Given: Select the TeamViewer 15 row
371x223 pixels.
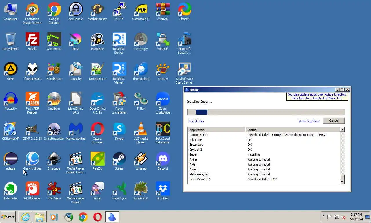Looking at the screenshot, I should (264, 179).
